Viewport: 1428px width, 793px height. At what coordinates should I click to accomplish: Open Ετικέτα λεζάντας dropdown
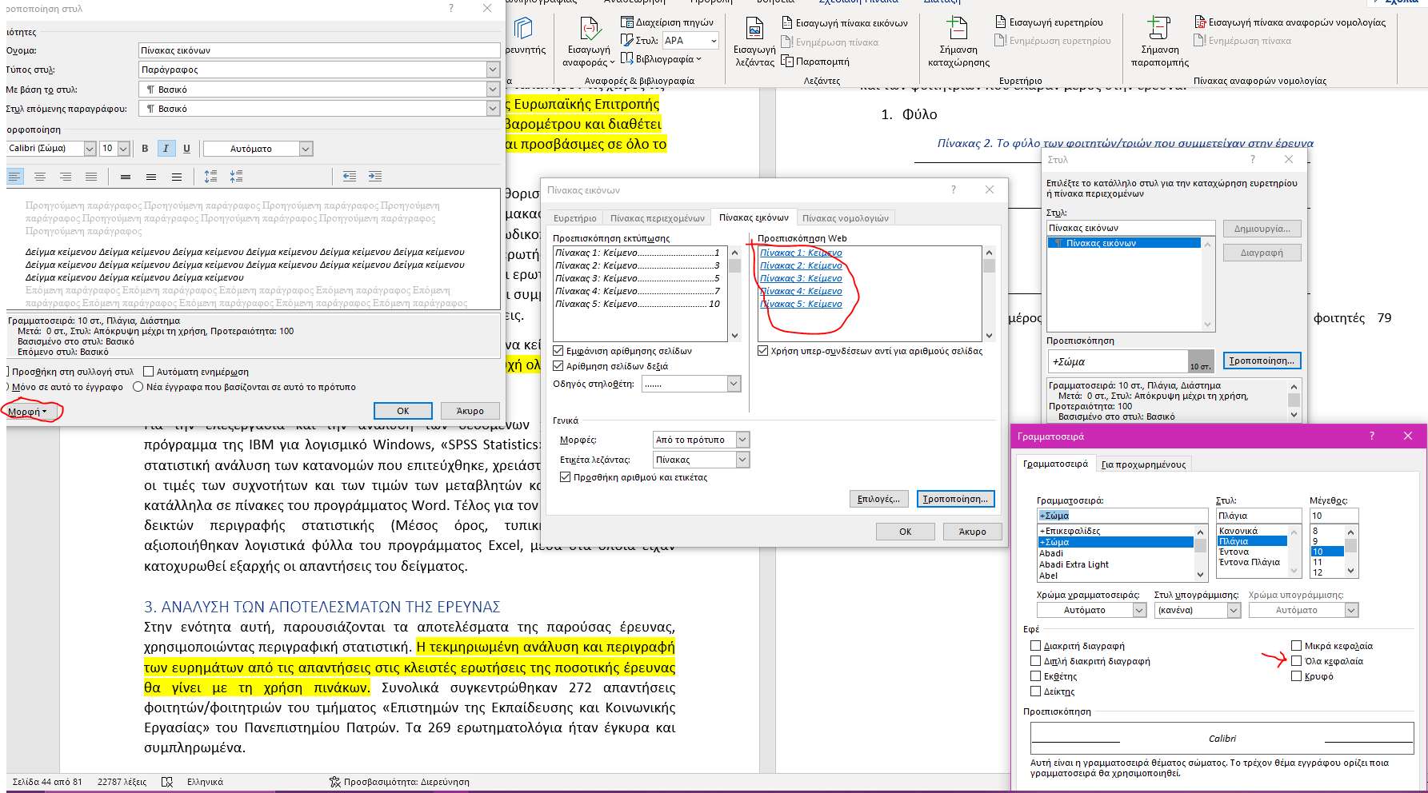(742, 460)
